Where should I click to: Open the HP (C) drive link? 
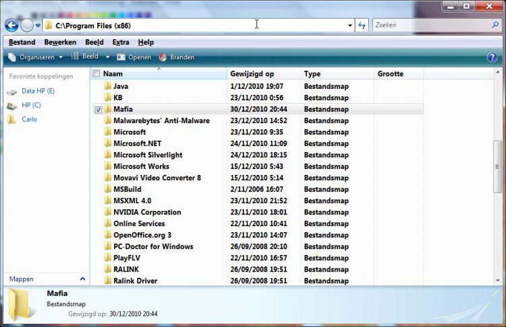pos(31,105)
